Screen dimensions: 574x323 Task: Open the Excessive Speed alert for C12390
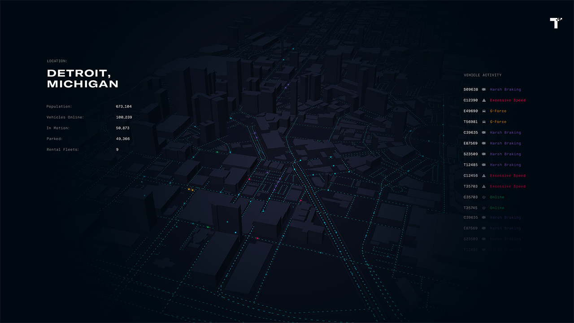[507, 100]
